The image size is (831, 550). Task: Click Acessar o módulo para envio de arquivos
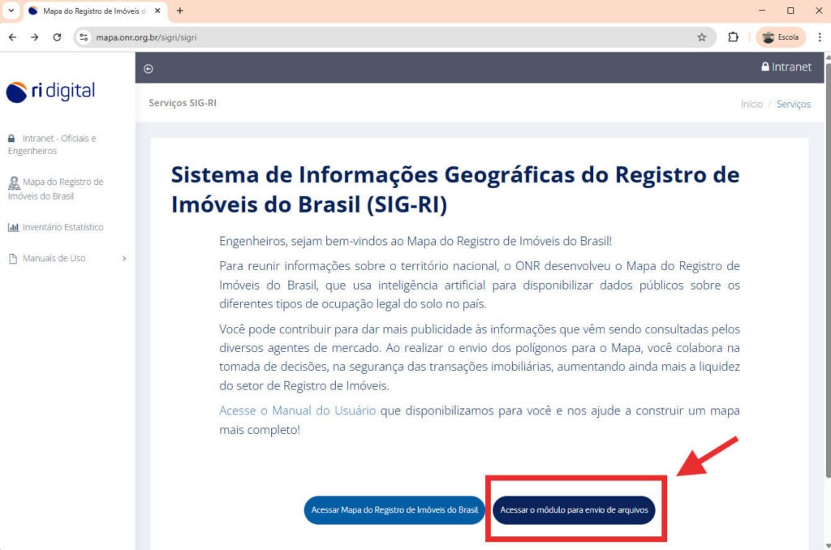pyautogui.click(x=575, y=511)
